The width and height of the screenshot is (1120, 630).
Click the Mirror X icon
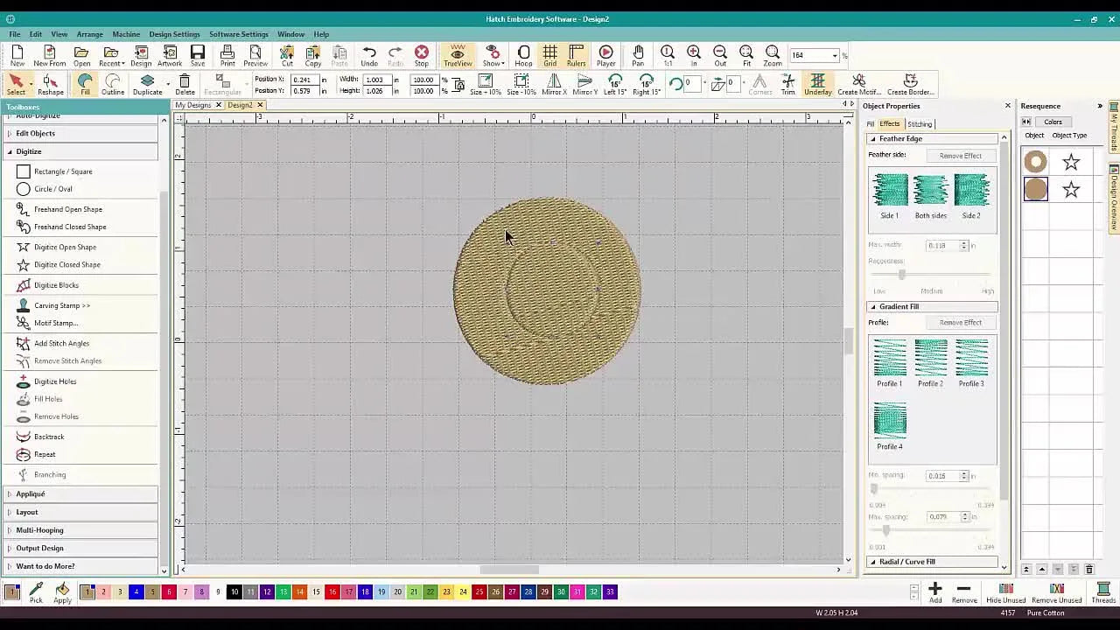[553, 83]
